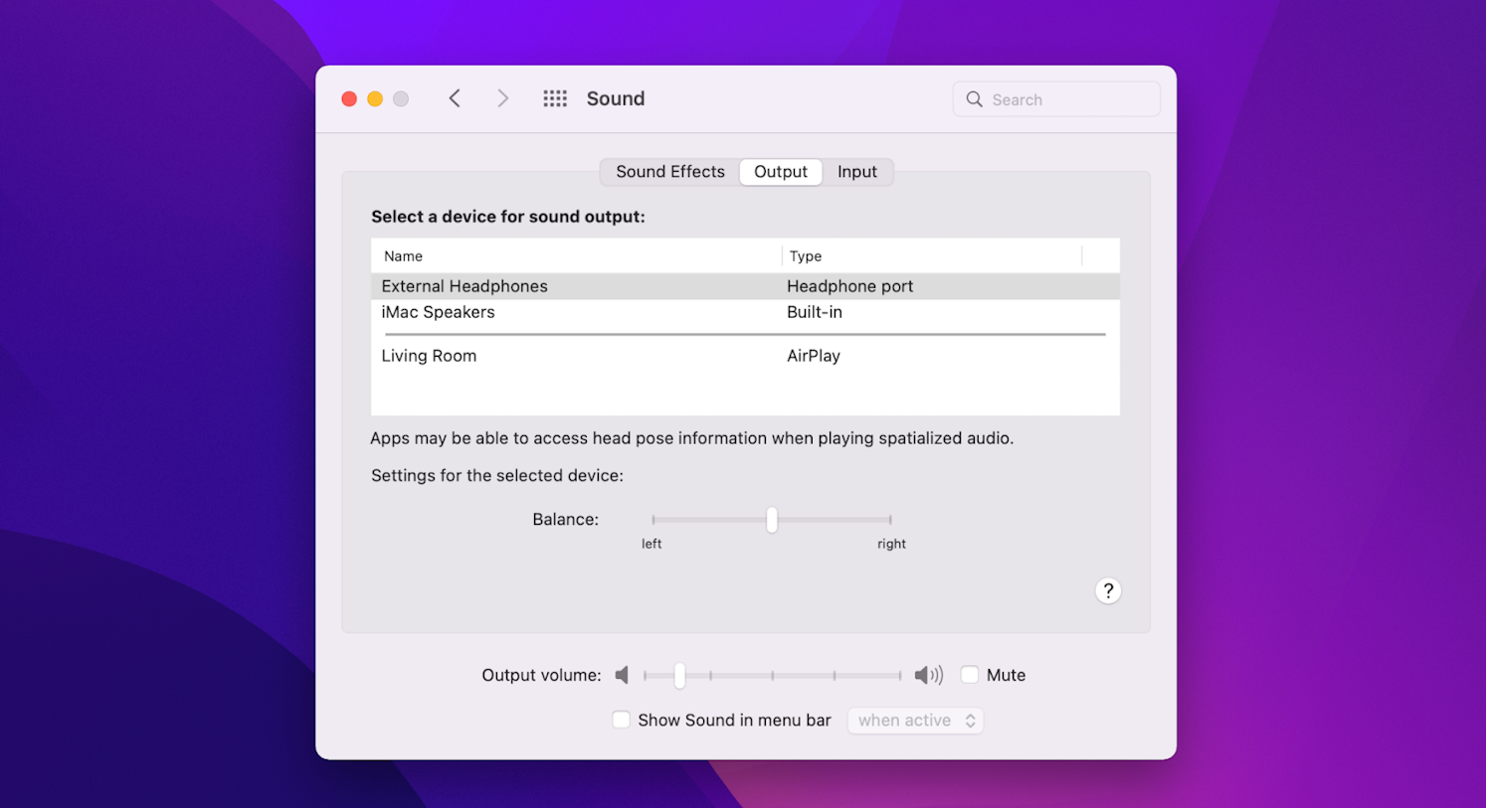Enable Show Sound in menu bar
The image size is (1486, 808).
[x=621, y=719]
